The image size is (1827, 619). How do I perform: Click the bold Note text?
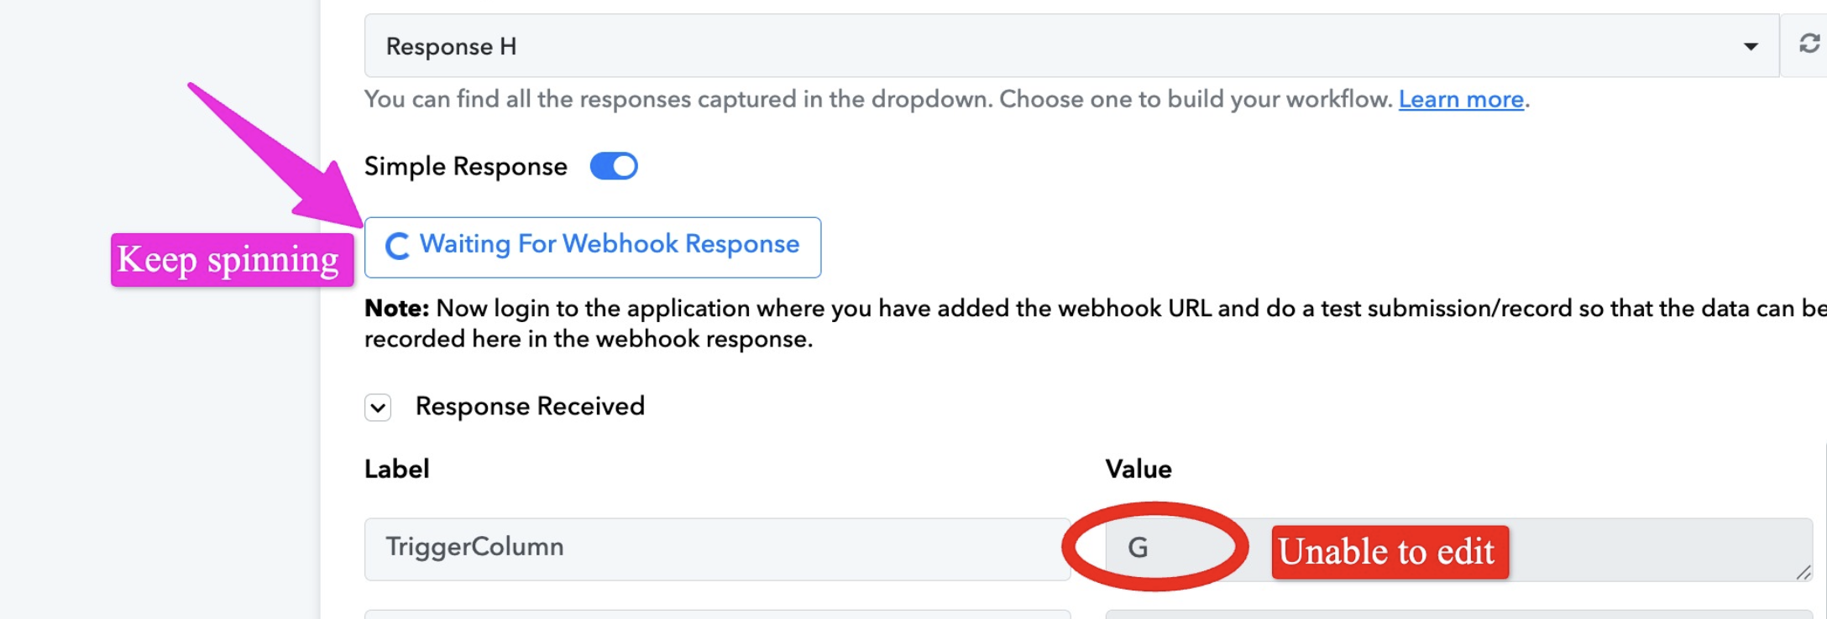pyautogui.click(x=396, y=309)
